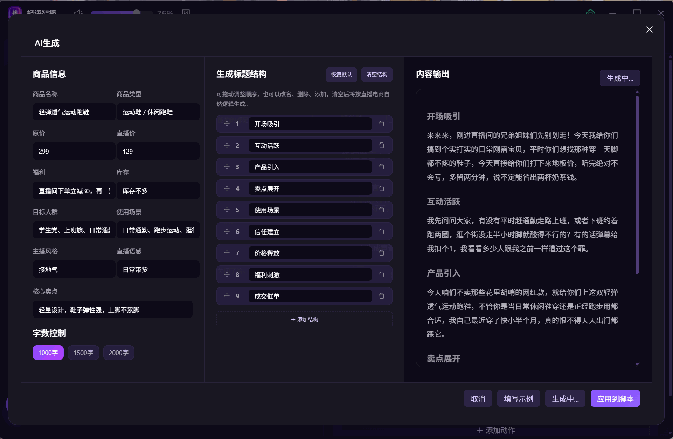Click the 直播价 field showing 129
Viewport: 673px width, 439px height.
tap(158, 151)
